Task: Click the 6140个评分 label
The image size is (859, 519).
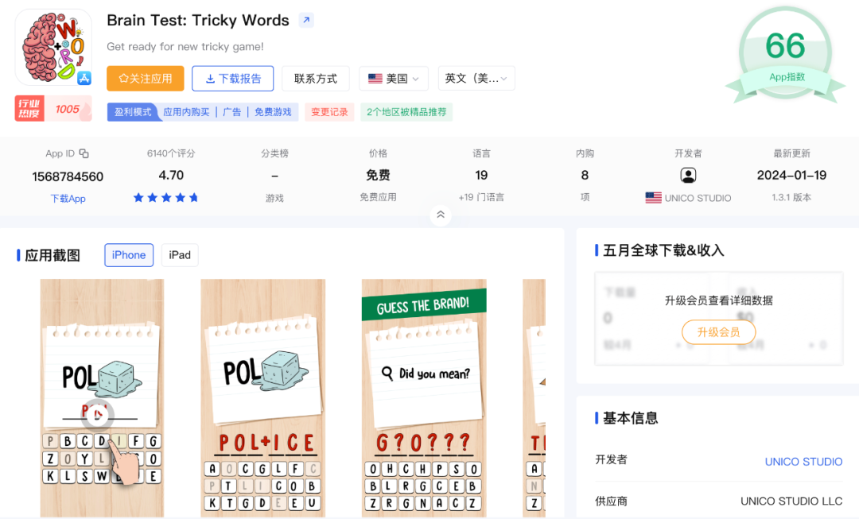Action: click(171, 153)
